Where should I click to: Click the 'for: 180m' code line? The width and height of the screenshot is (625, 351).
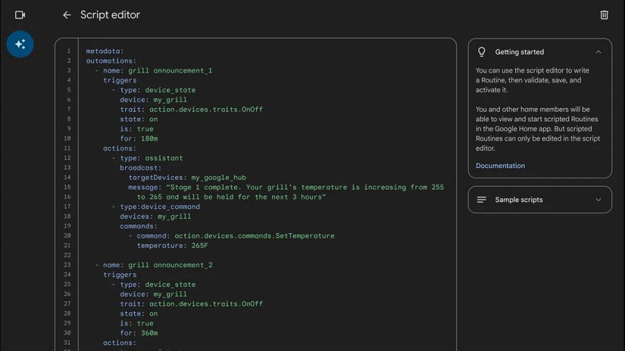point(139,138)
